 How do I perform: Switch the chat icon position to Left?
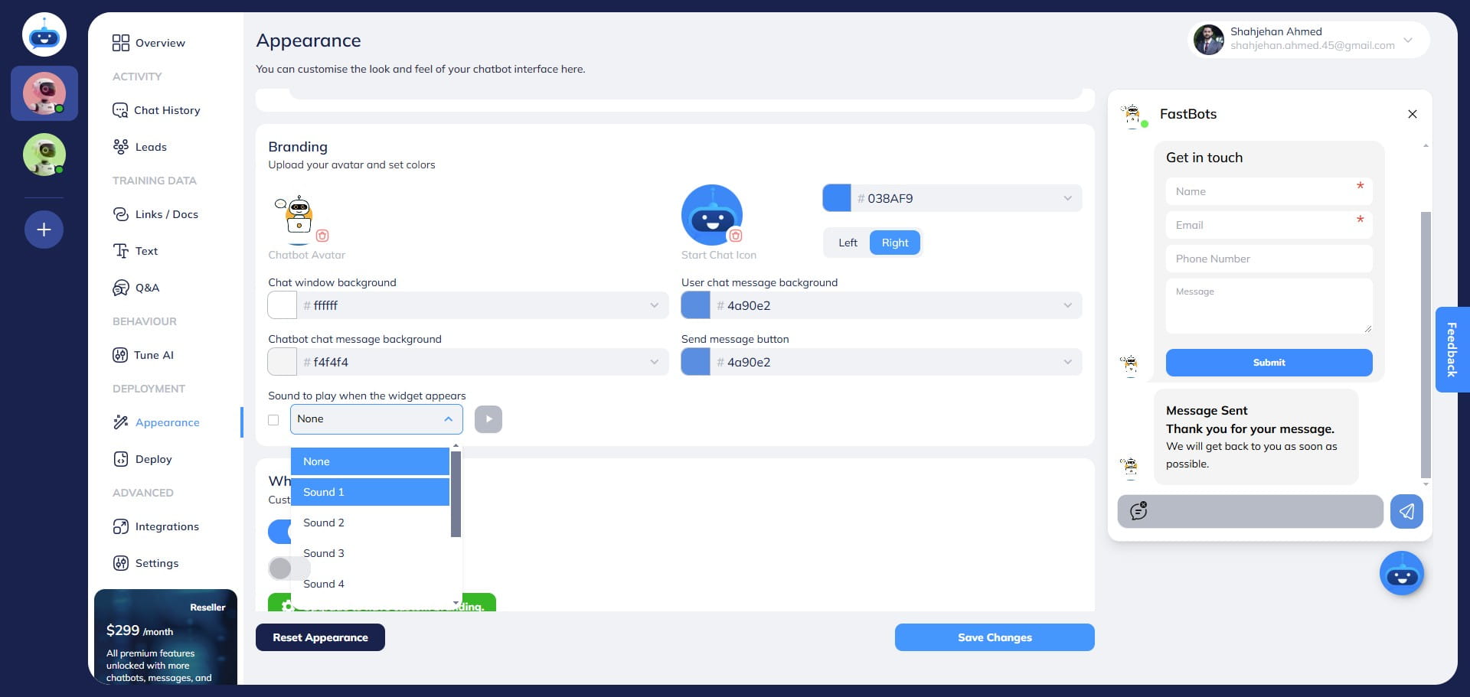(x=848, y=243)
